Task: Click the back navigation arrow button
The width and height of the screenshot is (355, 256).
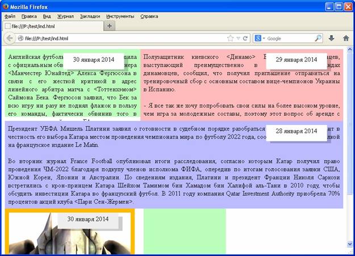Action: coord(10,39)
